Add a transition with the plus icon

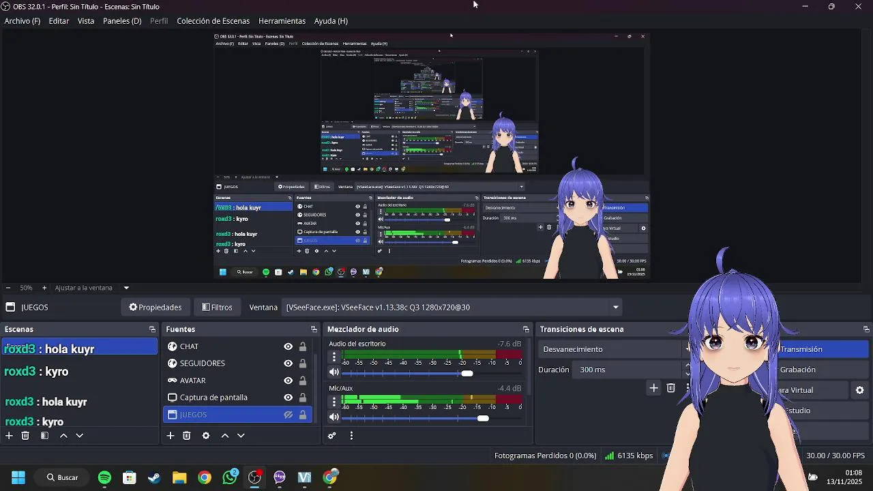click(x=653, y=388)
